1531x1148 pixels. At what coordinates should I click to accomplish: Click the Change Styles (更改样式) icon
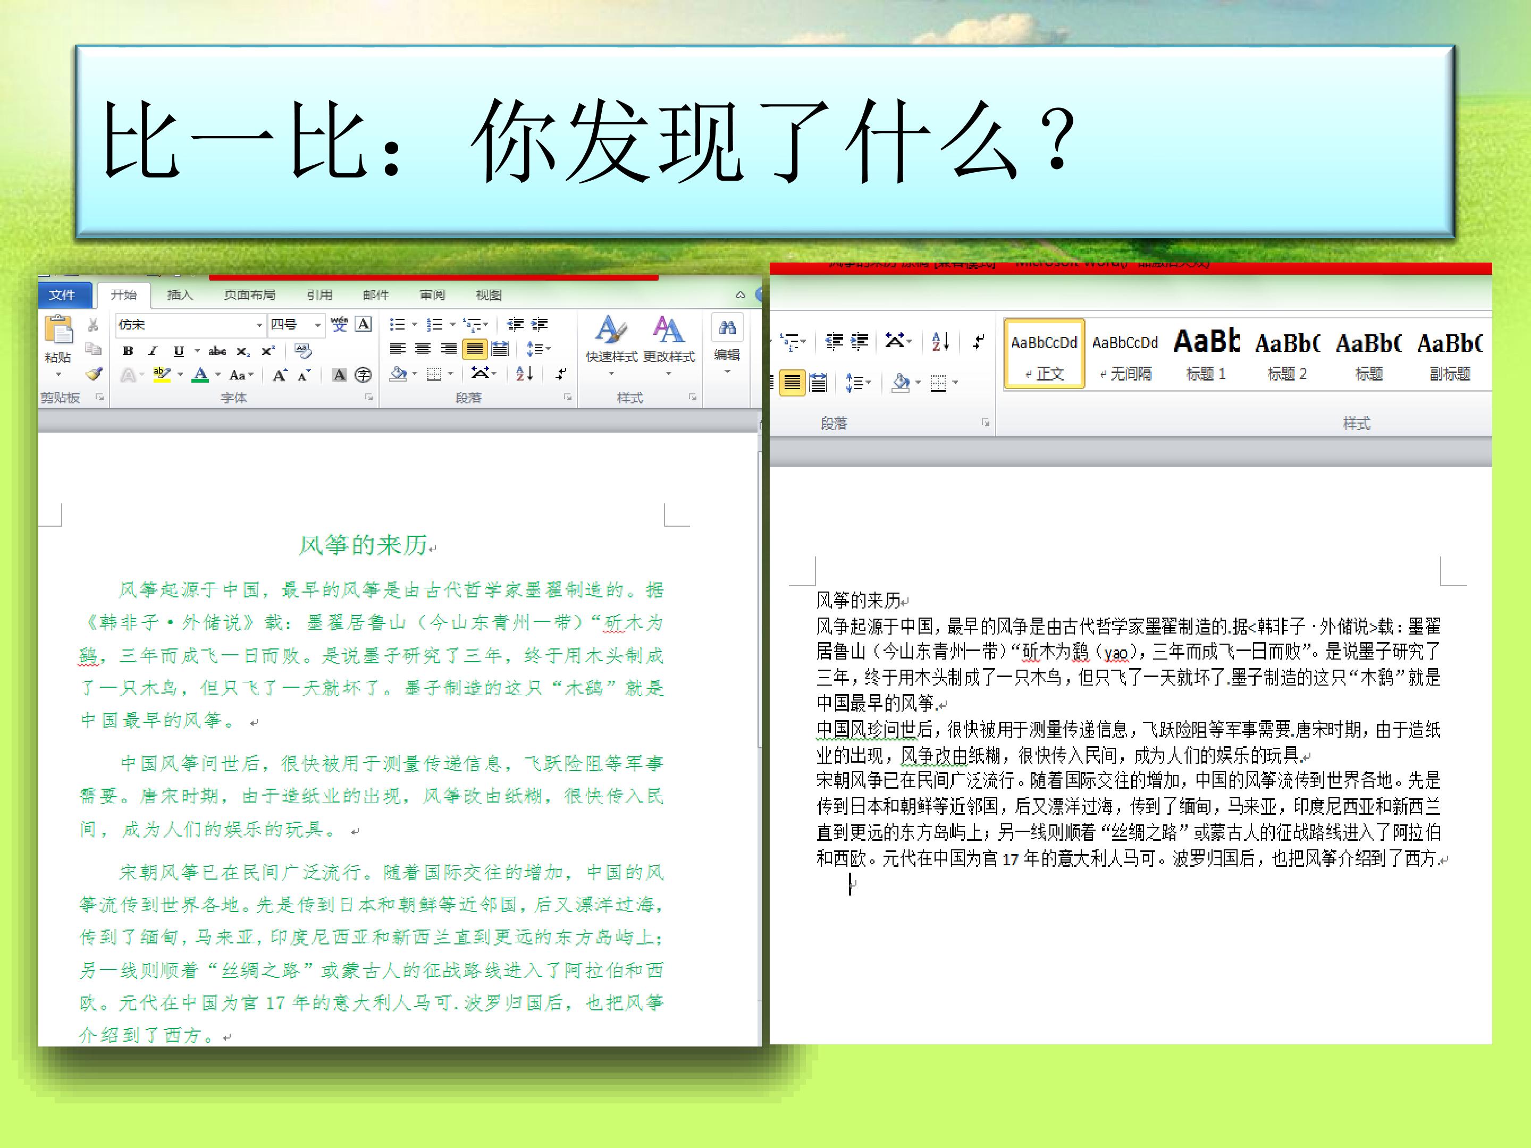[669, 330]
